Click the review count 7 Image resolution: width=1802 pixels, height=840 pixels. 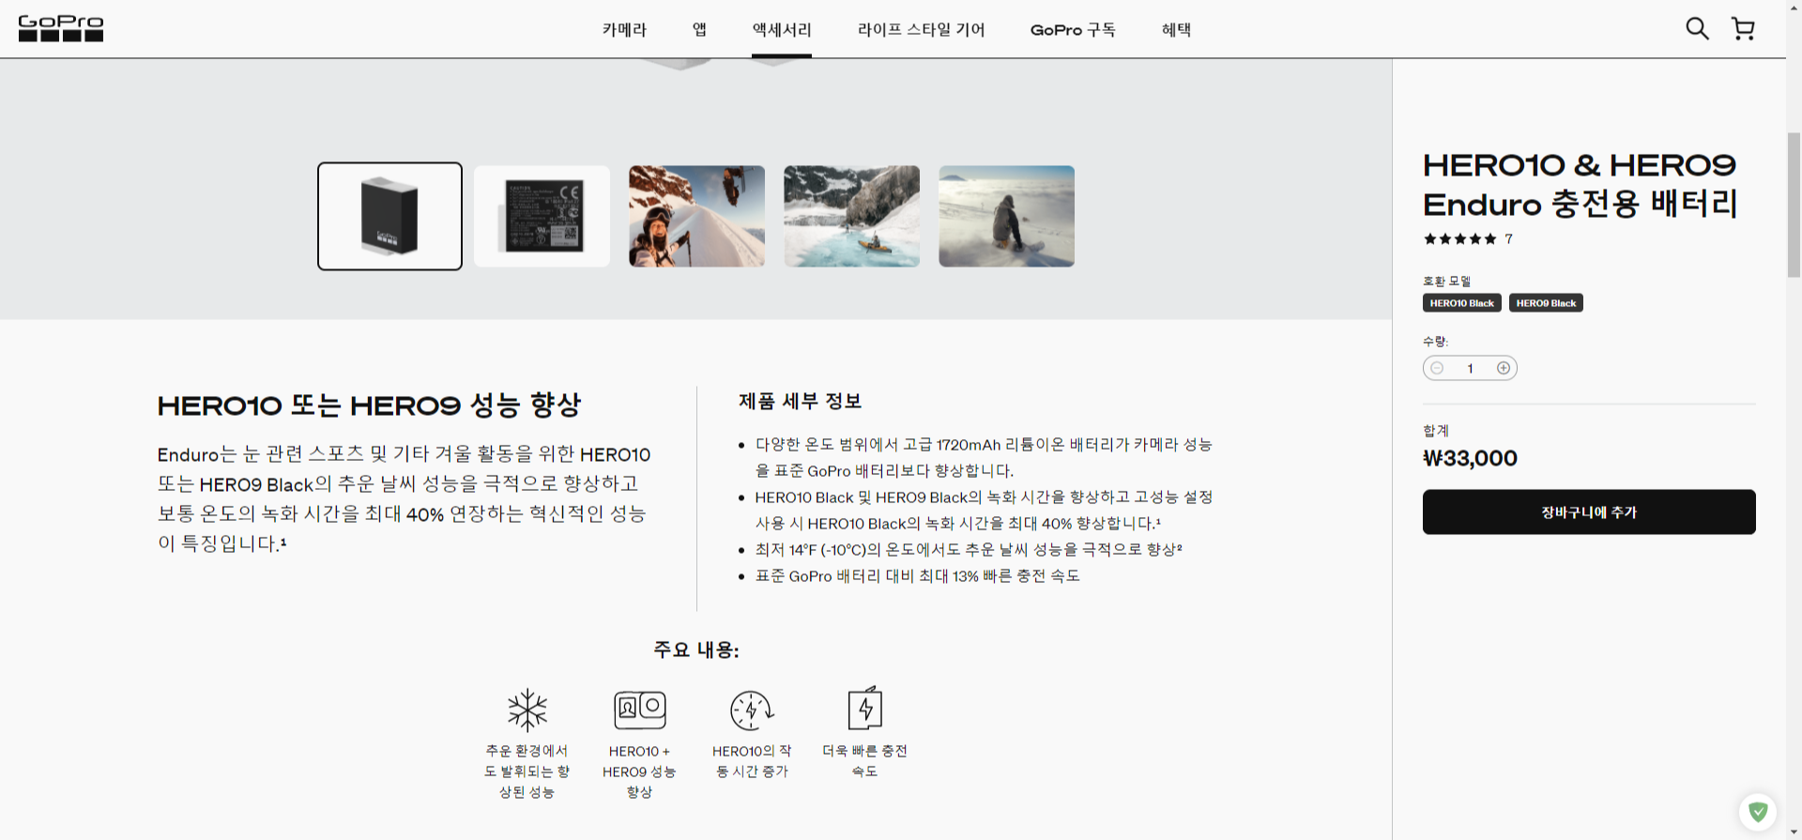click(x=1508, y=239)
